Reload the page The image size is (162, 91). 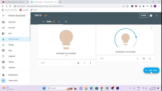10,6
